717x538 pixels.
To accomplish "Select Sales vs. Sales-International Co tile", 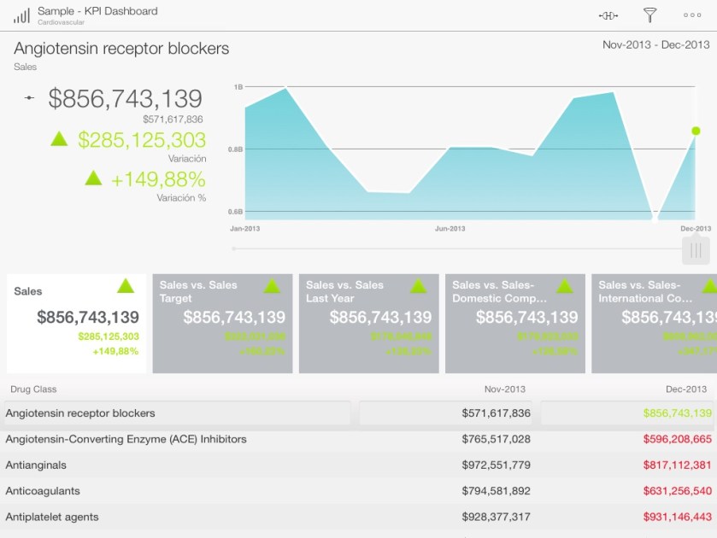I will coord(654,323).
